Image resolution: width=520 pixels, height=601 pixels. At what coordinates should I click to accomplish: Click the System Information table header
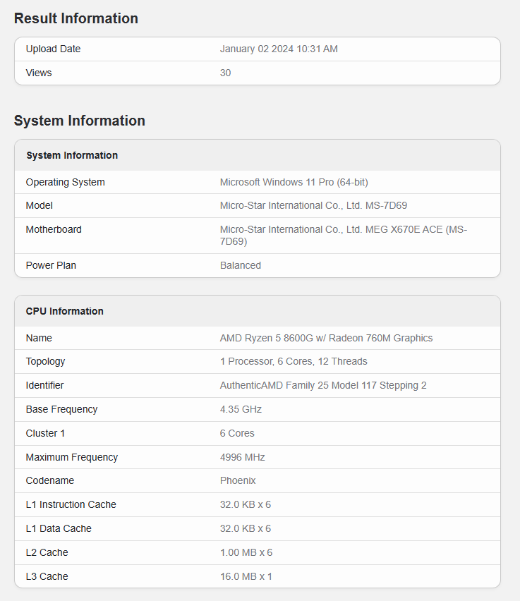point(72,156)
